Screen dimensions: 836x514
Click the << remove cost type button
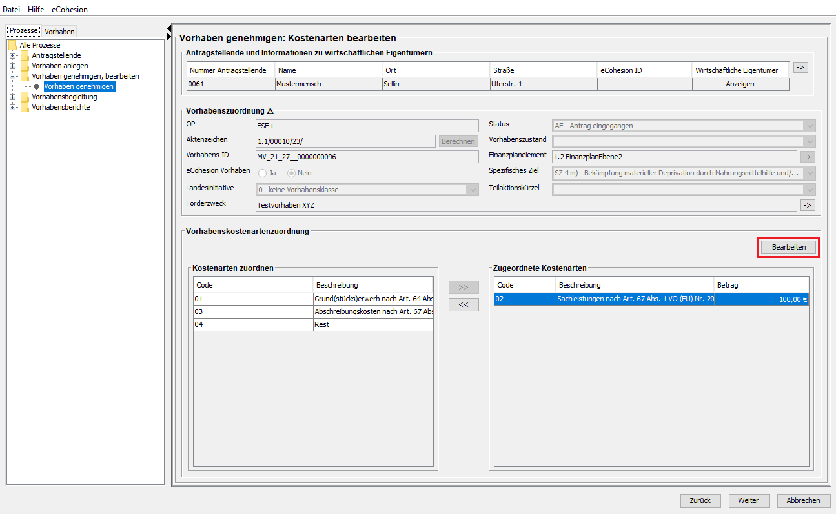pos(464,305)
